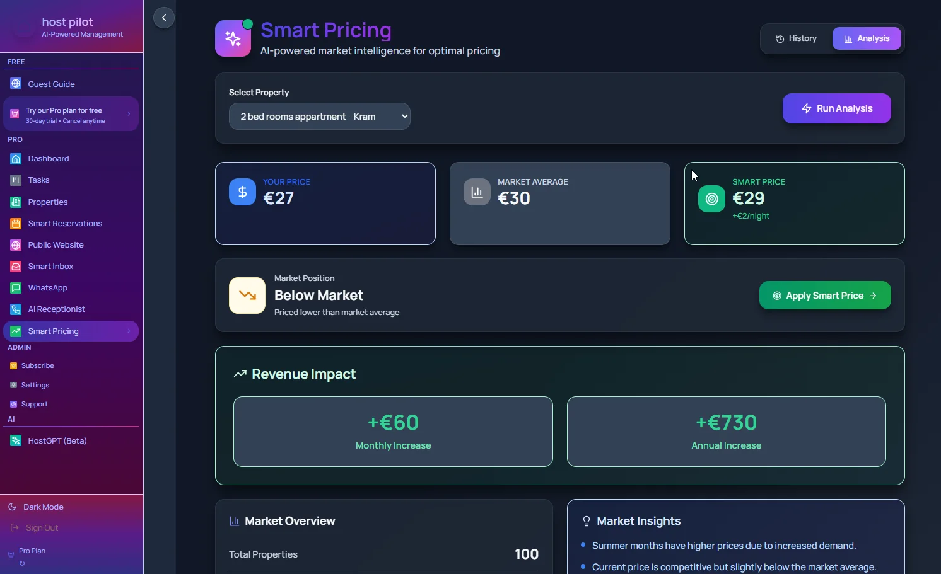Click the Smart Pricing sparkle logo icon
The width and height of the screenshot is (941, 574).
pos(233,38)
